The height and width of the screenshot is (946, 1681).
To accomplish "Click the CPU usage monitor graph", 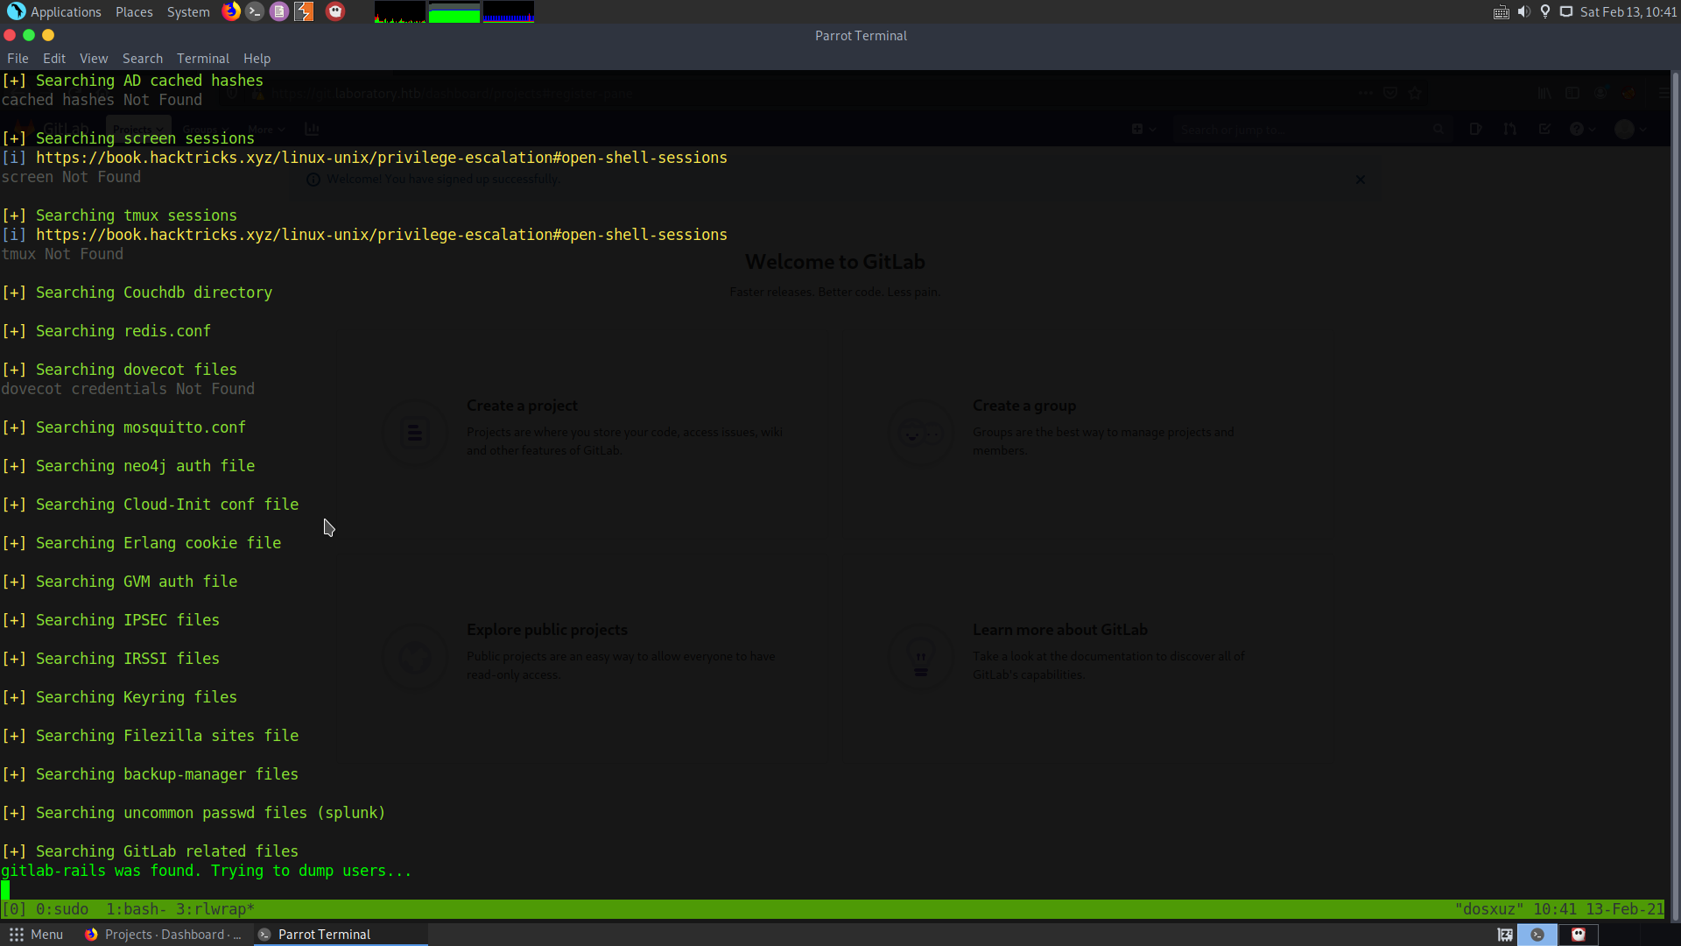I will (399, 12).
